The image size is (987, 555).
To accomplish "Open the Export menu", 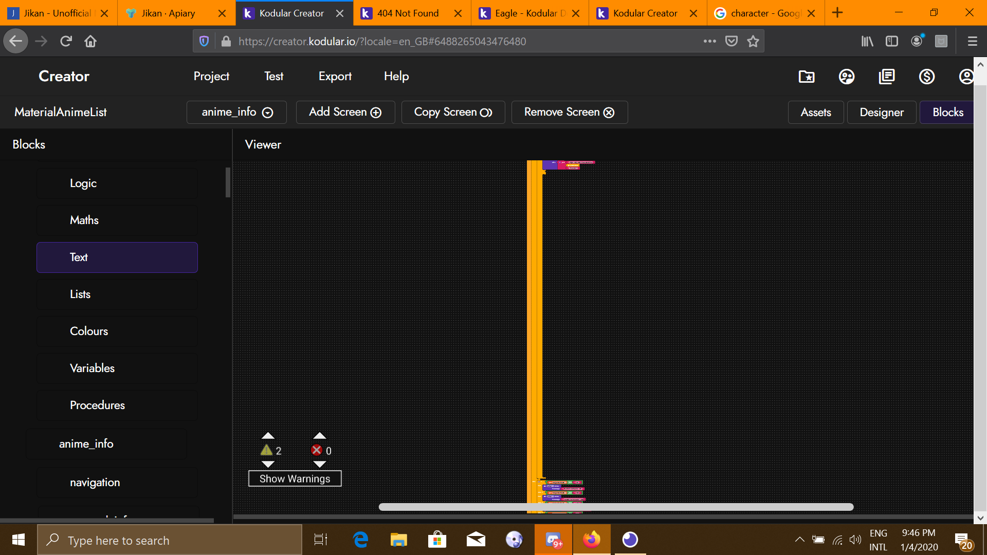I will (x=335, y=76).
